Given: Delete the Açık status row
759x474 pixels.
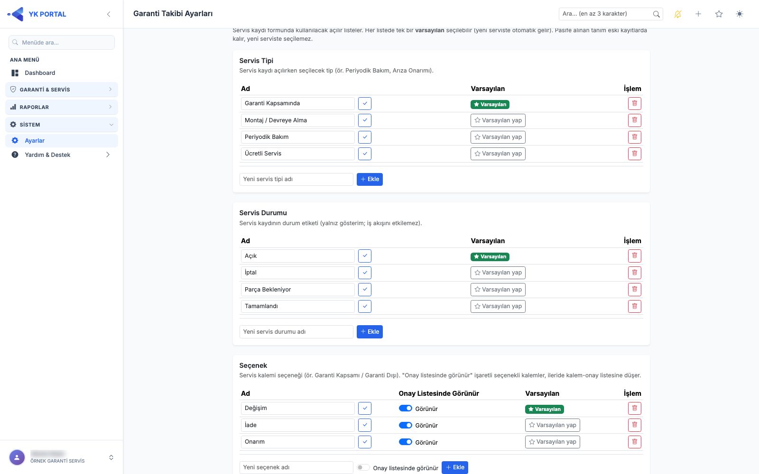Looking at the screenshot, I should [635, 256].
